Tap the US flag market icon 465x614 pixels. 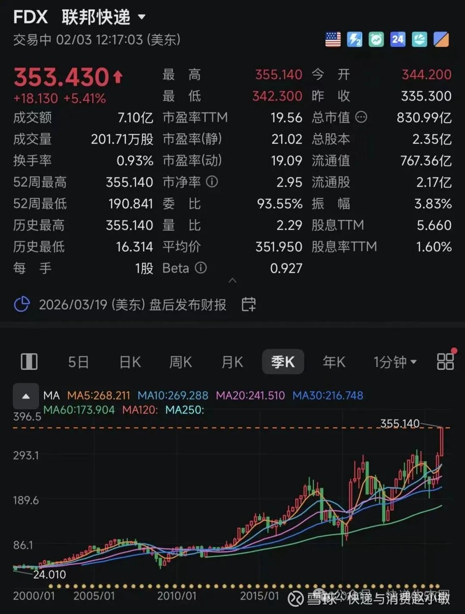pos(333,40)
